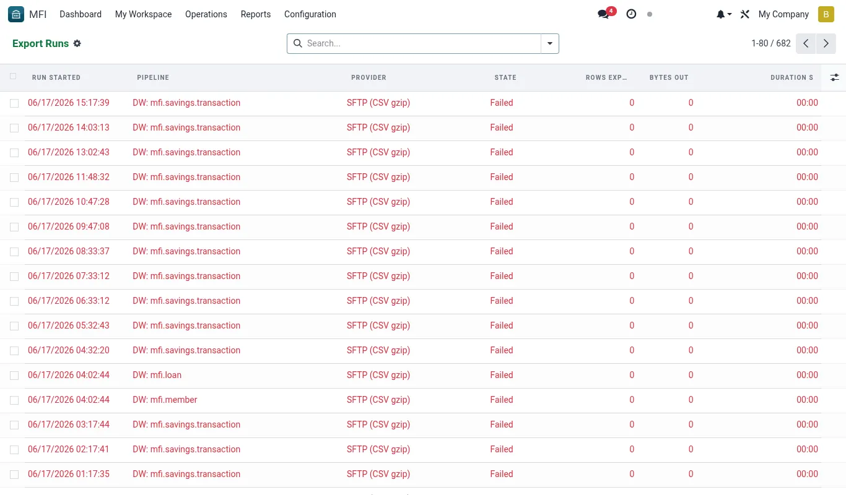Open the Operations menu
This screenshot has width=846, height=495.
pyautogui.click(x=206, y=14)
